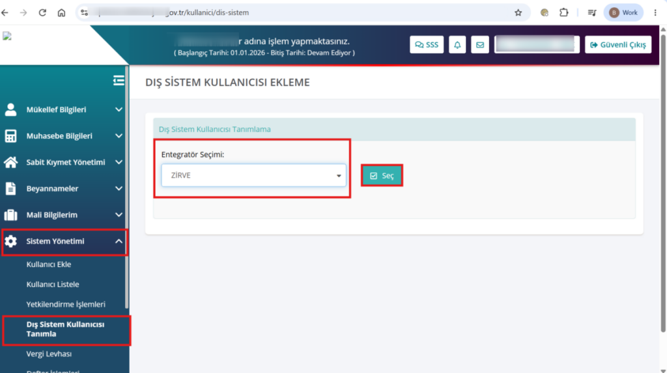
Task: Open the SSS help button
Action: [x=427, y=45]
